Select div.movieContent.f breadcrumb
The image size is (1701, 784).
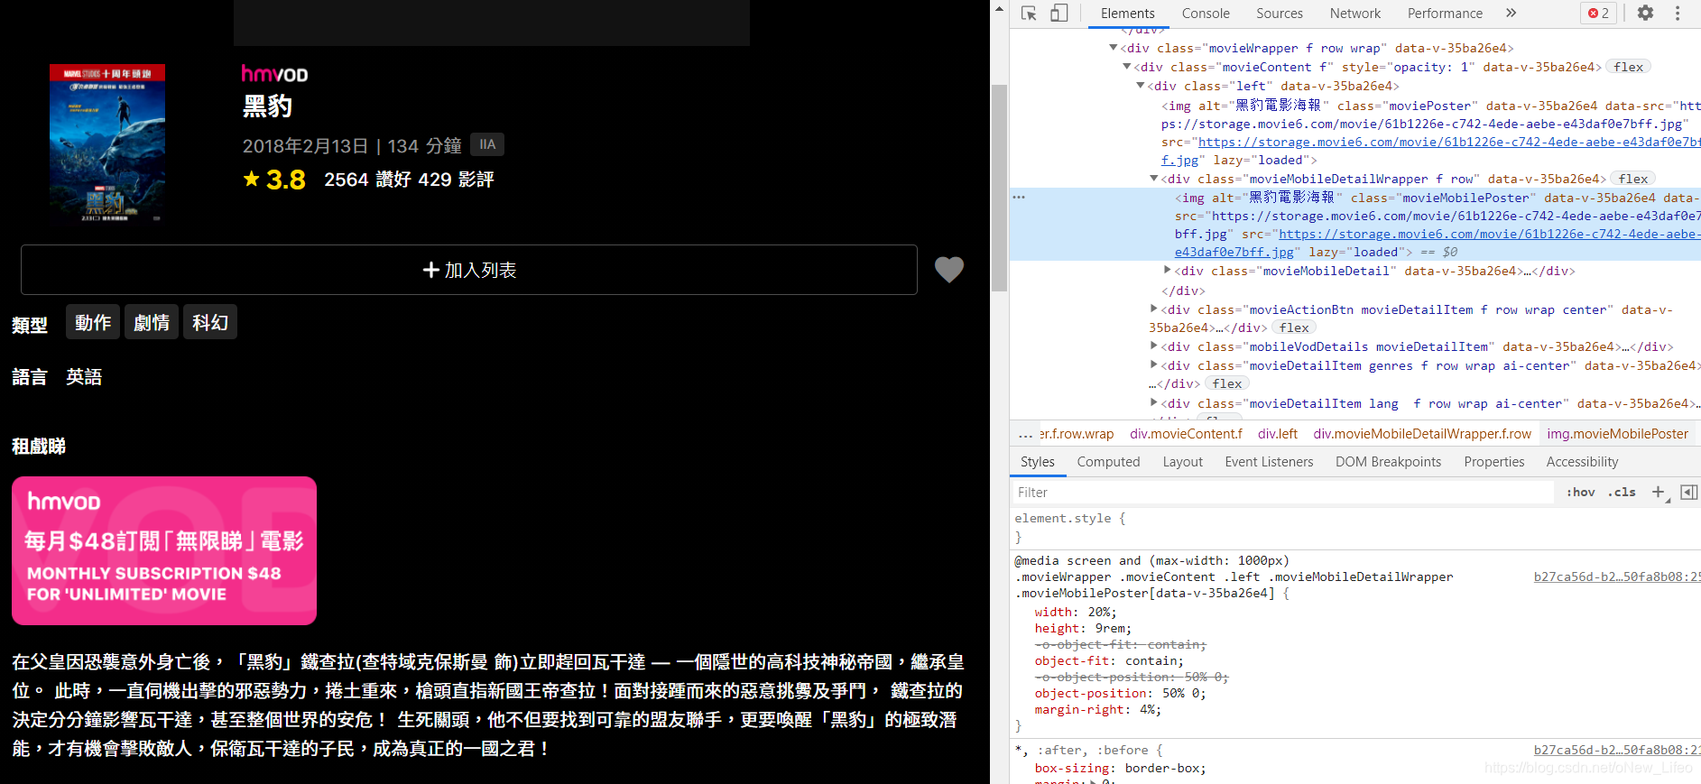coord(1186,434)
